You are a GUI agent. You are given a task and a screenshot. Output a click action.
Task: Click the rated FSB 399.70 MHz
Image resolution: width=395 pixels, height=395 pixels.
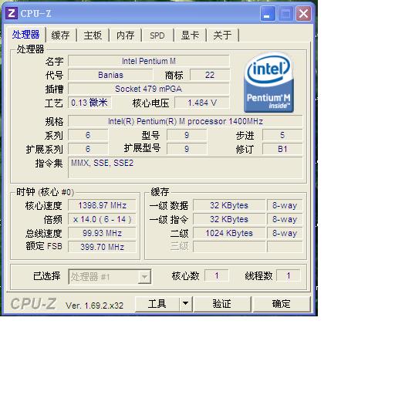point(102,247)
